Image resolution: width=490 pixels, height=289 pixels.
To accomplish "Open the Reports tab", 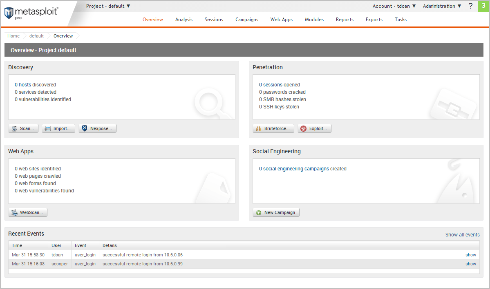I will (x=345, y=20).
